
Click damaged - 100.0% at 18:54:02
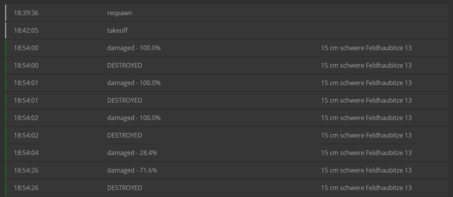(134, 118)
